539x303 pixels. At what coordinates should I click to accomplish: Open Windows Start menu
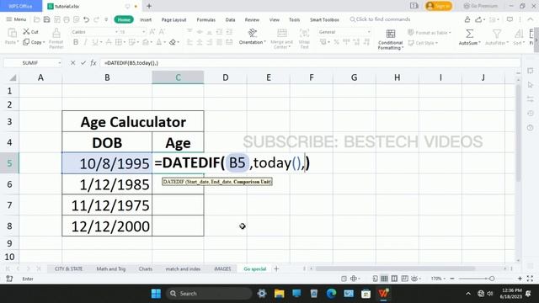[x=156, y=294]
